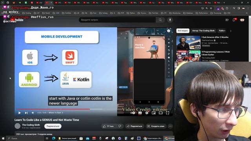Select the 'Все видео' filter chip
The height and width of the screenshot is (141, 251).
pos(183,31)
